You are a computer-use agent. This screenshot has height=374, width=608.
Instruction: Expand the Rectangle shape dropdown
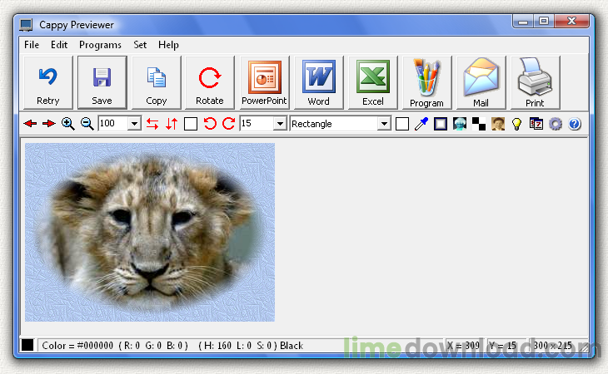point(384,124)
